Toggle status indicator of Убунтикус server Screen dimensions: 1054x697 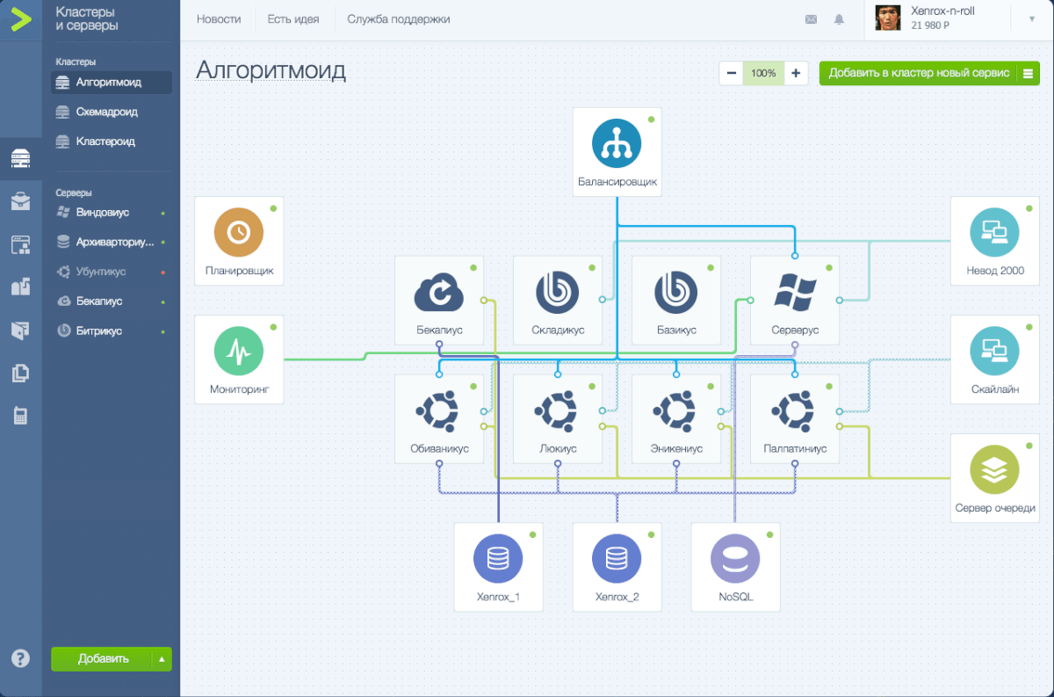(162, 272)
